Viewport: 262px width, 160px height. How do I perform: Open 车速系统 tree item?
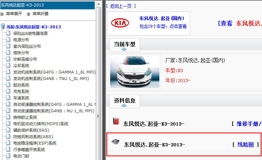pyautogui.click(x=21, y=98)
